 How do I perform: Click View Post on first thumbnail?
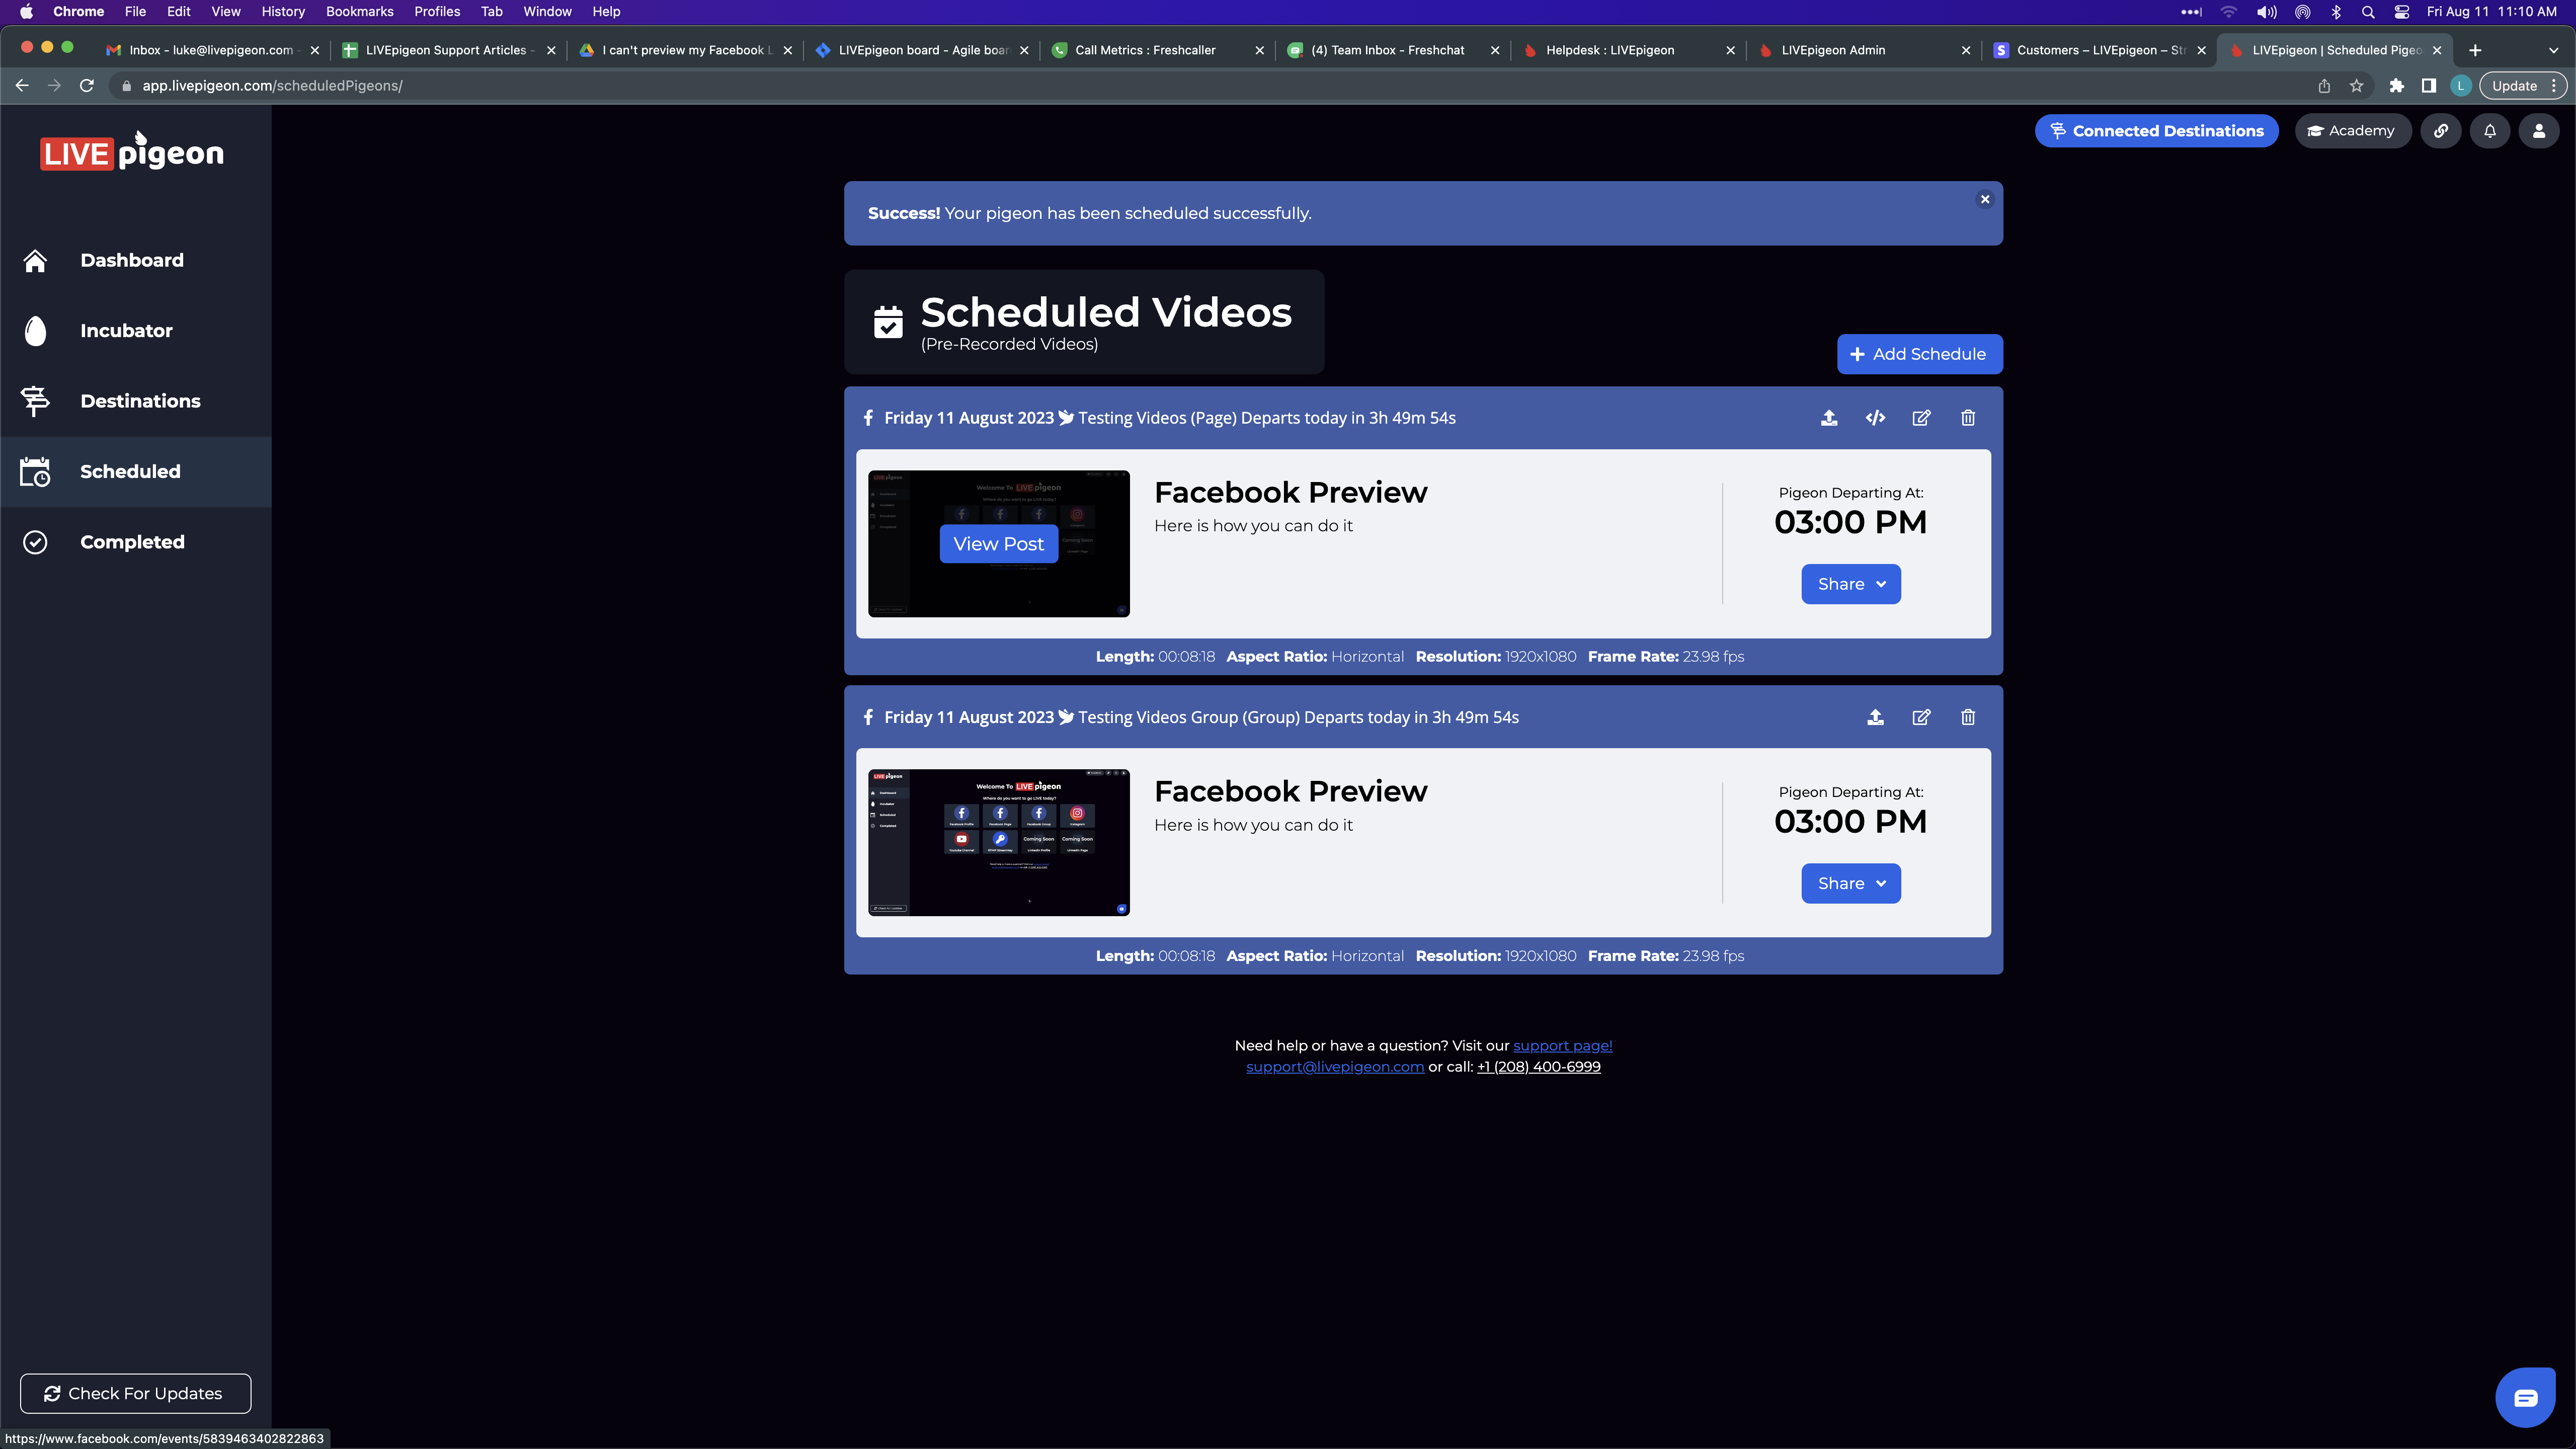click(998, 544)
